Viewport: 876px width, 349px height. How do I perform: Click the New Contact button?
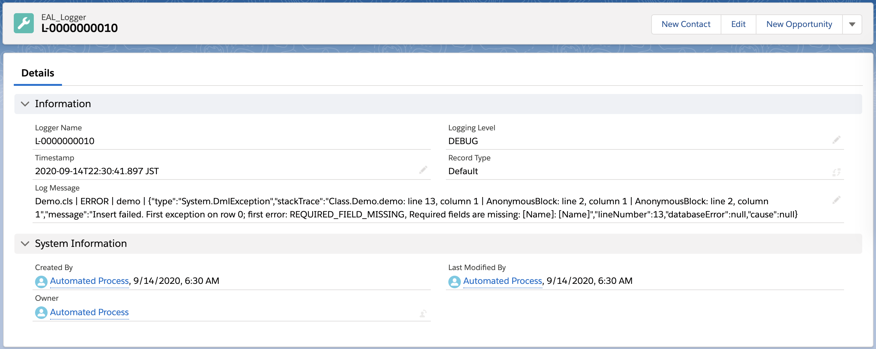click(x=686, y=24)
